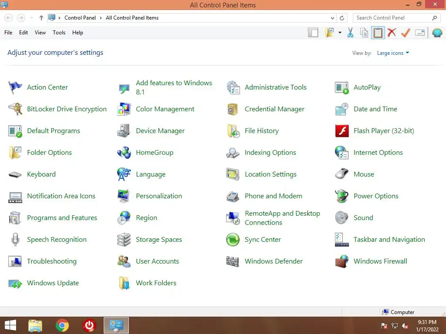
Task: Open the User Accounts icon
Action: point(124,261)
